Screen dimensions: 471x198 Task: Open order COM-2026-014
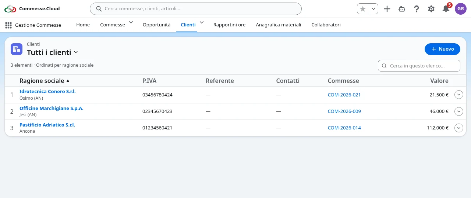point(344,128)
